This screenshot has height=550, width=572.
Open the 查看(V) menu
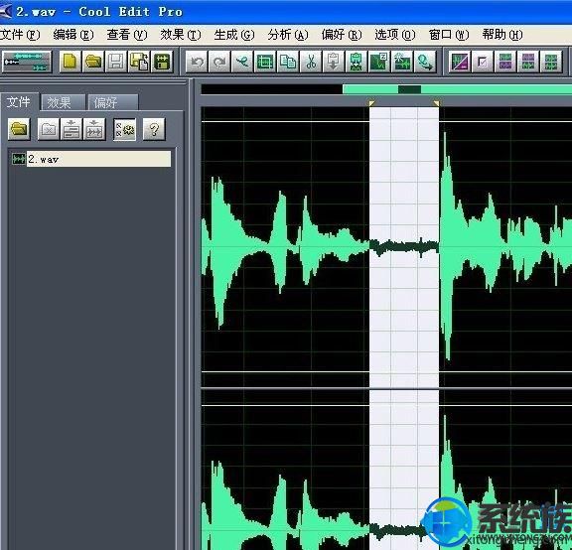point(127,35)
